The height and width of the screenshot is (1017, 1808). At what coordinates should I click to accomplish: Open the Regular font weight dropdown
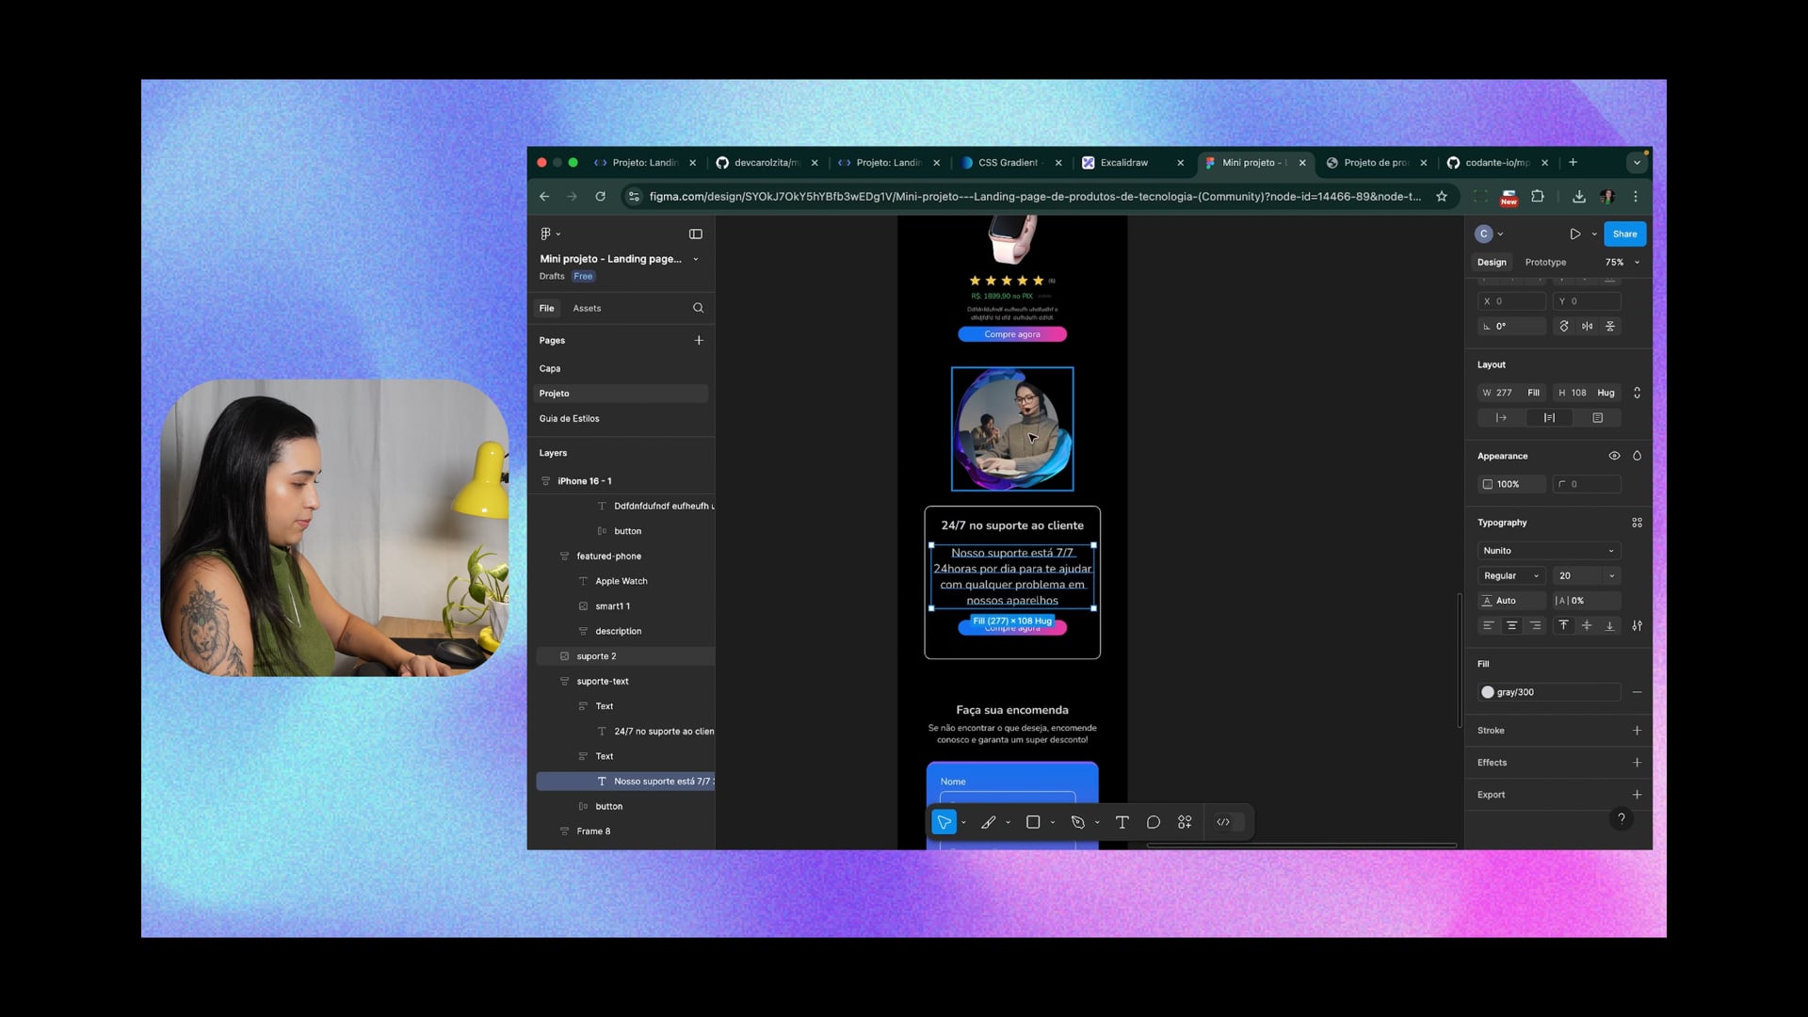[1510, 575]
